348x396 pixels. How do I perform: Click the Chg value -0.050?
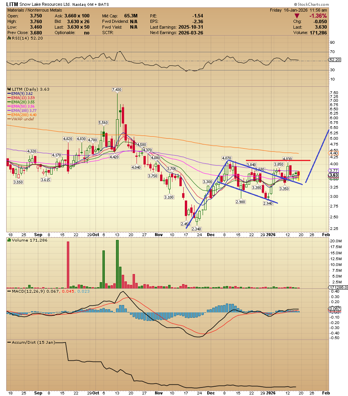pos(320,21)
